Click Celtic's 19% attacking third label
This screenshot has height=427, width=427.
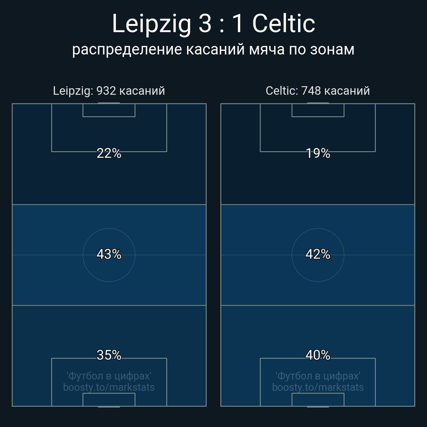[x=318, y=153]
